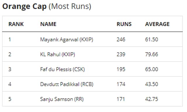Select Mayank Agarwal (KXIP) name cell
The height and width of the screenshot is (112, 187).
[x=67, y=39]
